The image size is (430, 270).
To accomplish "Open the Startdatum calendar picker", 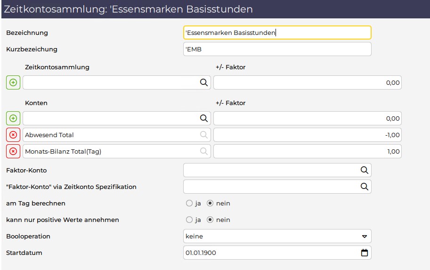I will tap(365, 253).
